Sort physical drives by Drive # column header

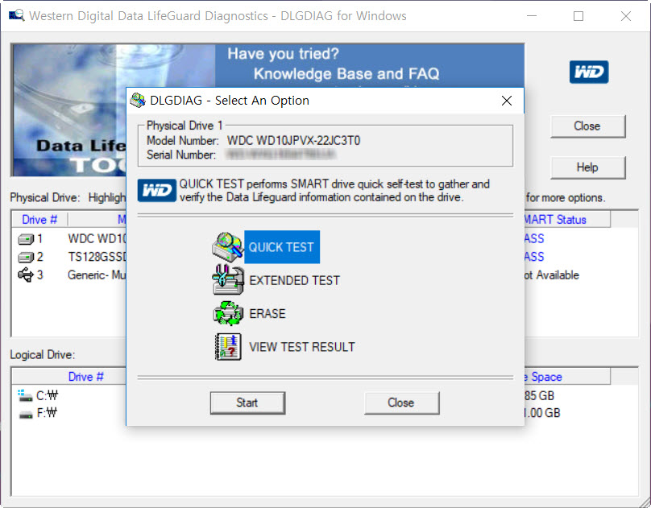(x=39, y=219)
